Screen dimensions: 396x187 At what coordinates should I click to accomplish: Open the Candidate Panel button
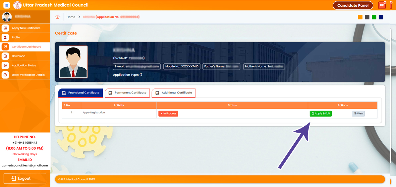click(x=353, y=5)
